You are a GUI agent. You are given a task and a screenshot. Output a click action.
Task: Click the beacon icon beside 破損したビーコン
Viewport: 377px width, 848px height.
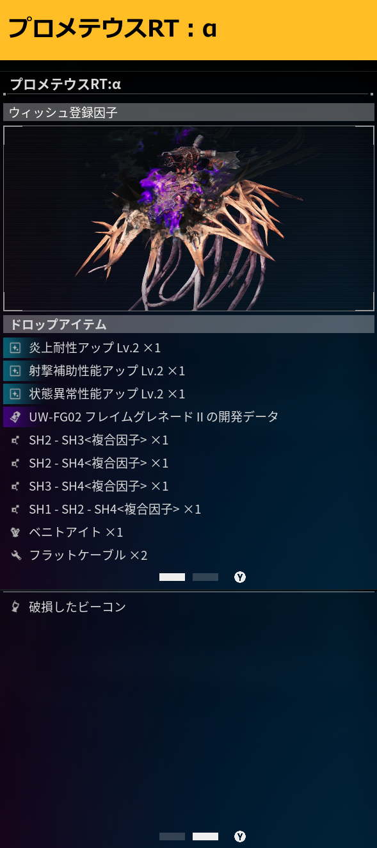pyautogui.click(x=15, y=607)
